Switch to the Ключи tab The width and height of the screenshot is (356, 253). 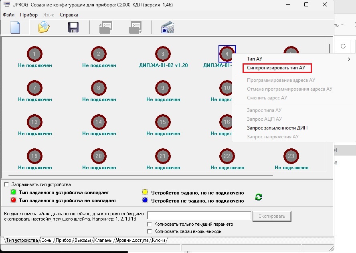(158, 240)
